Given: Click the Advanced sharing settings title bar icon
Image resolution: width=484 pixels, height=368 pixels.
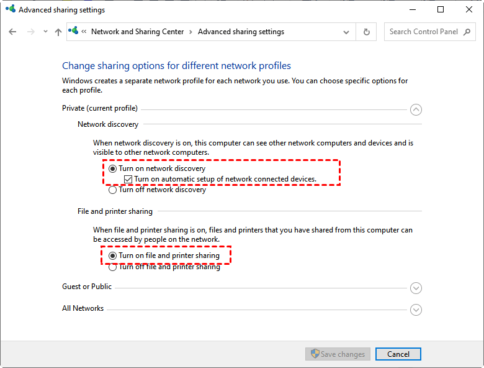Looking at the screenshot, I should click(x=11, y=9).
